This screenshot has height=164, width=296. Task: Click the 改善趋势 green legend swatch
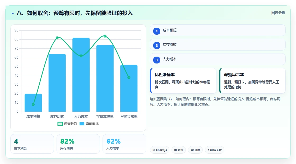[x=60, y=124]
